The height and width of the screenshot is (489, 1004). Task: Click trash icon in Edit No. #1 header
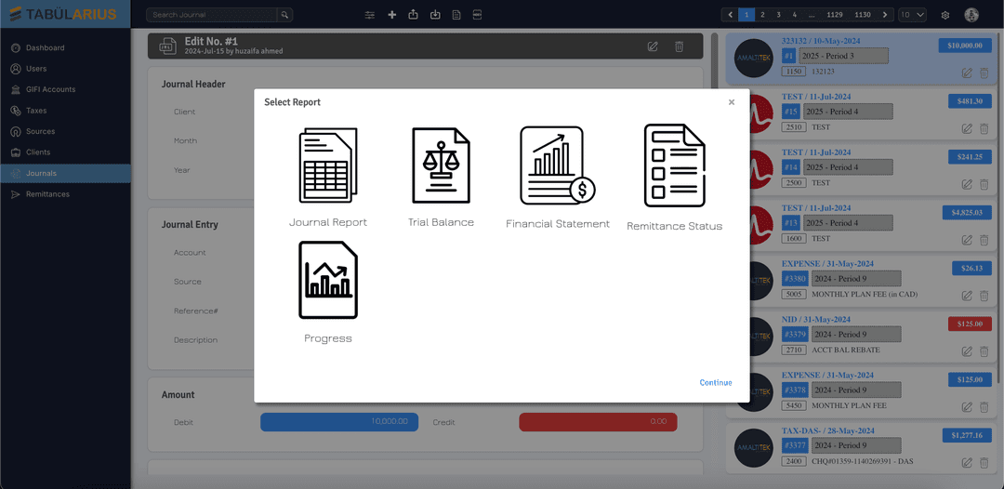pyautogui.click(x=680, y=46)
